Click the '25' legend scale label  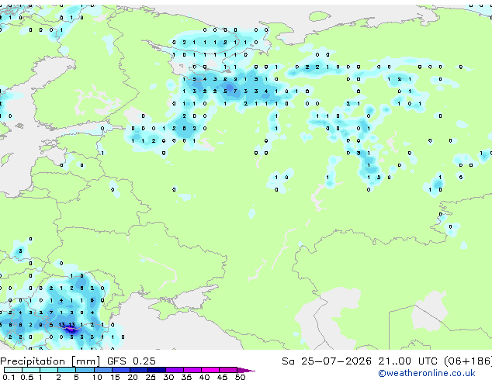pos(151,377)
